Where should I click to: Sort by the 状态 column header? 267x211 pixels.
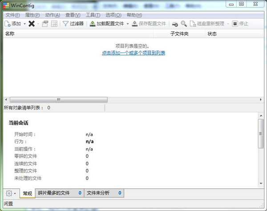(234, 34)
